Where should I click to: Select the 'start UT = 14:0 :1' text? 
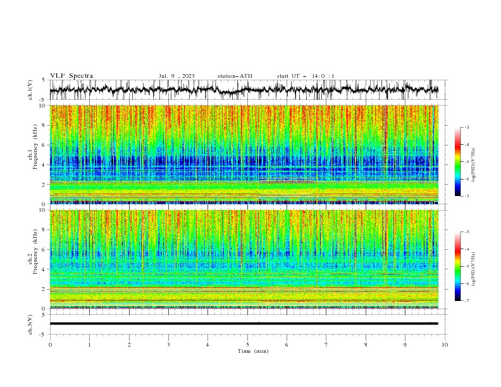click(x=306, y=76)
